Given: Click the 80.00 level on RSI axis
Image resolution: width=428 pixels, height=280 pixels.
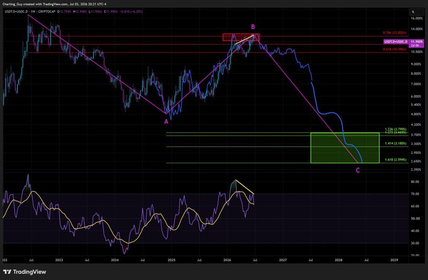Looking at the screenshot, I should (415, 182).
